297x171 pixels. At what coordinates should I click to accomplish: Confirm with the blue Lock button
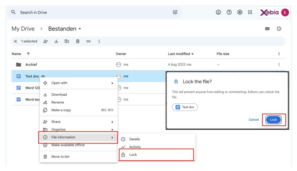click(273, 120)
